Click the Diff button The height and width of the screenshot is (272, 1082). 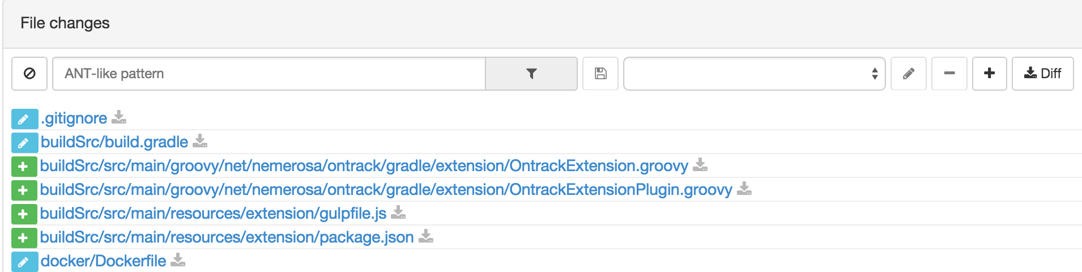click(1042, 74)
